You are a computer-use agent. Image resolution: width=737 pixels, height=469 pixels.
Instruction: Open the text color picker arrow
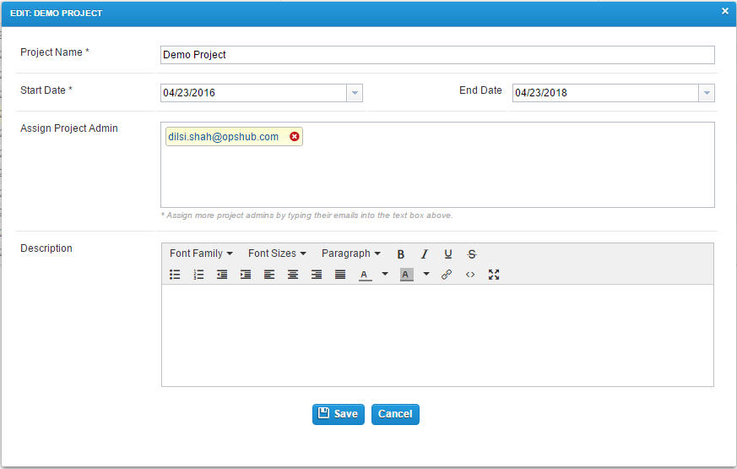click(385, 275)
